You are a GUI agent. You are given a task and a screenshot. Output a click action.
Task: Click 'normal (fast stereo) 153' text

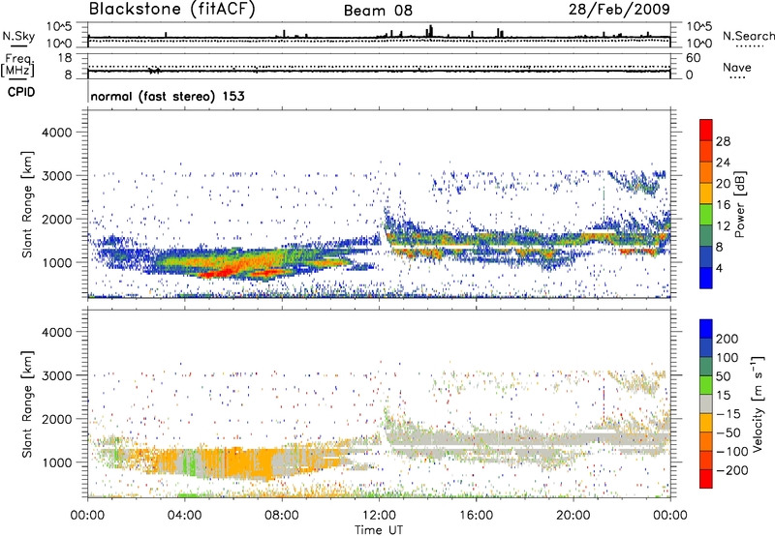pyautogui.click(x=168, y=96)
